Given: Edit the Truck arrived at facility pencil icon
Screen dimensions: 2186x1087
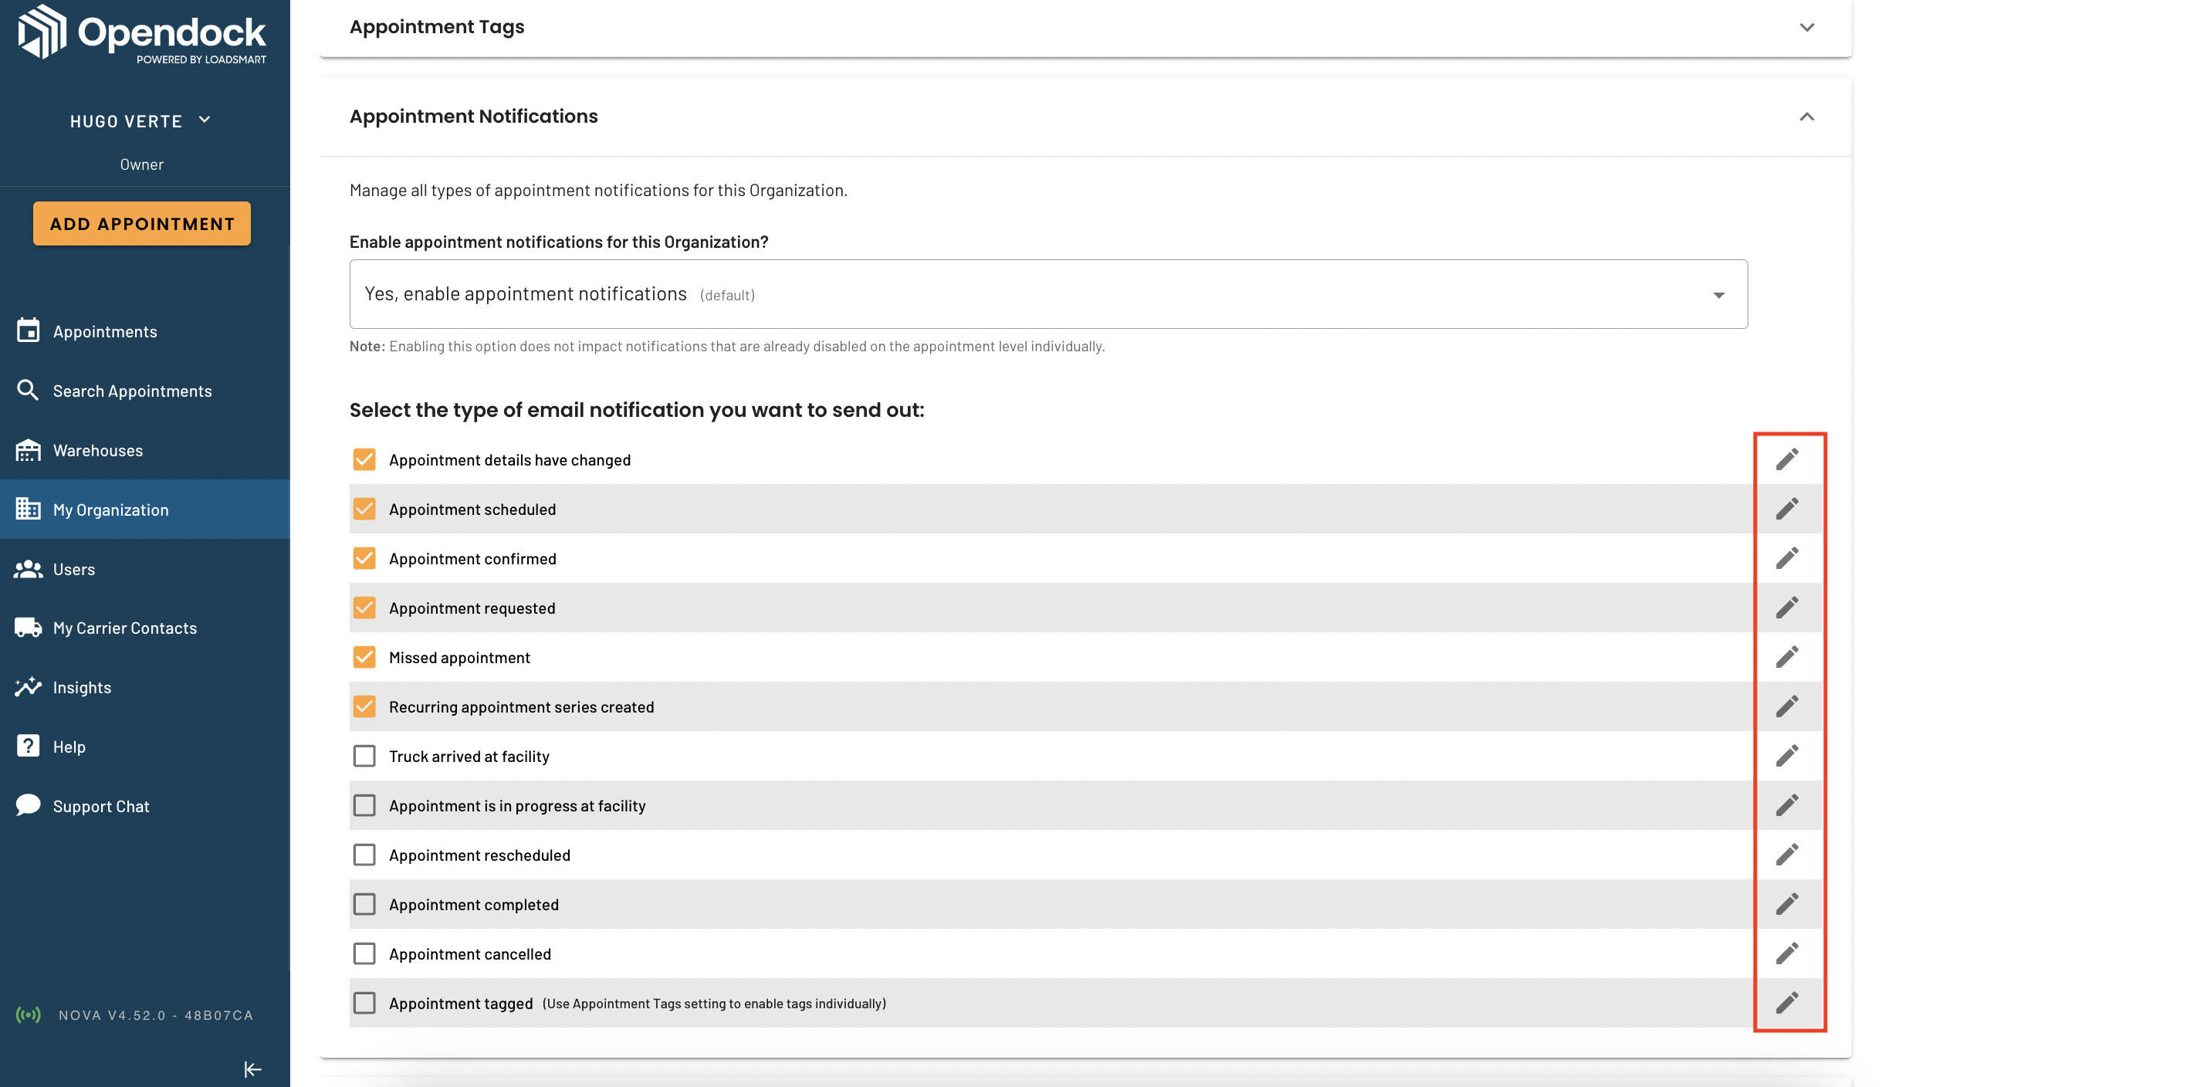Looking at the screenshot, I should 1787,756.
